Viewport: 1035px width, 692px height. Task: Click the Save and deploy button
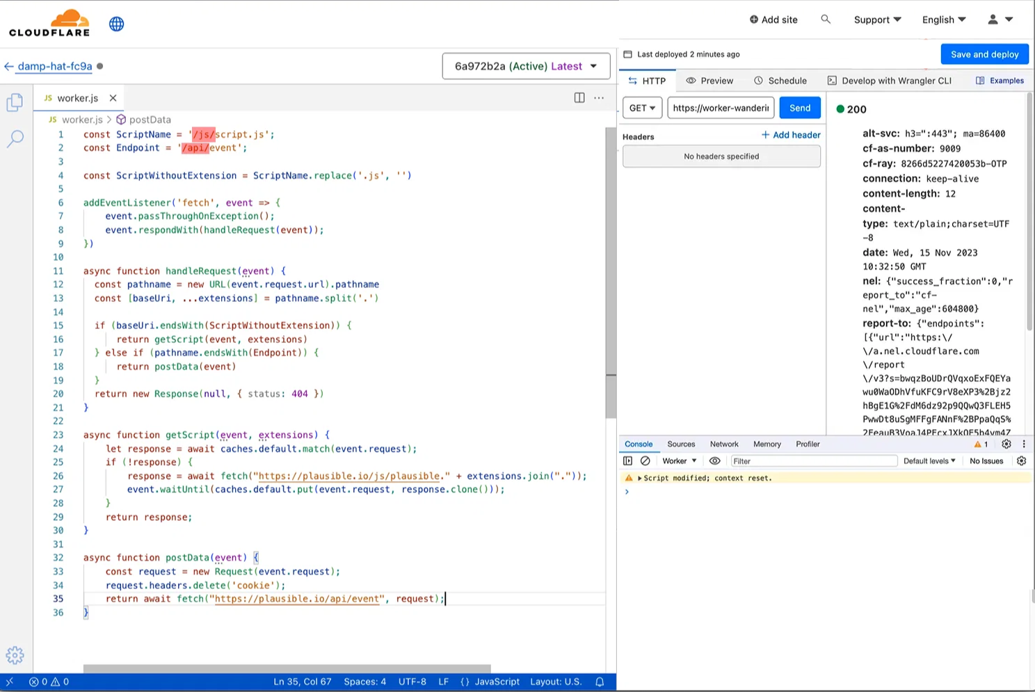[984, 54]
